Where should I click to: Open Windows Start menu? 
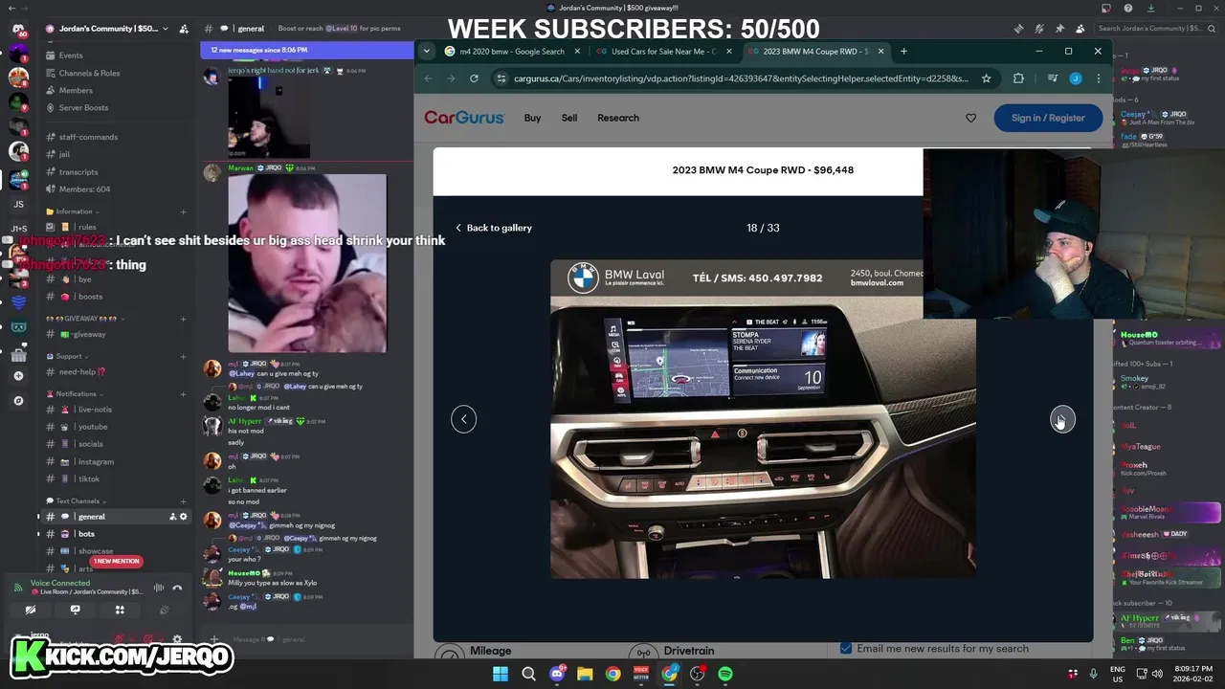pos(501,674)
